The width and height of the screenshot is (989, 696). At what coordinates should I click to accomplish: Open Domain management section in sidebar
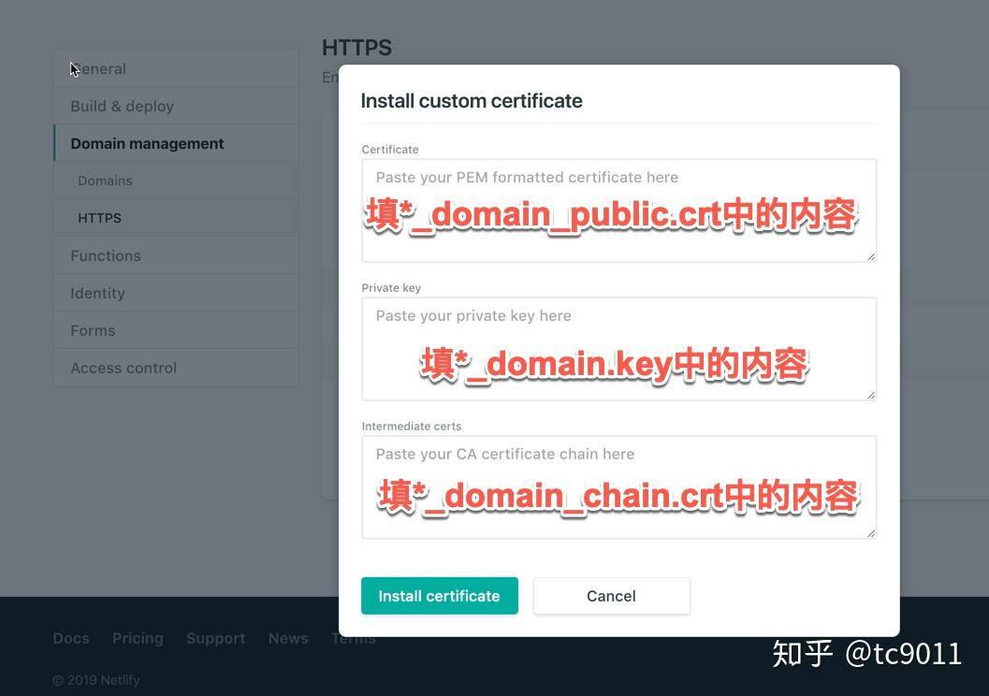[147, 143]
